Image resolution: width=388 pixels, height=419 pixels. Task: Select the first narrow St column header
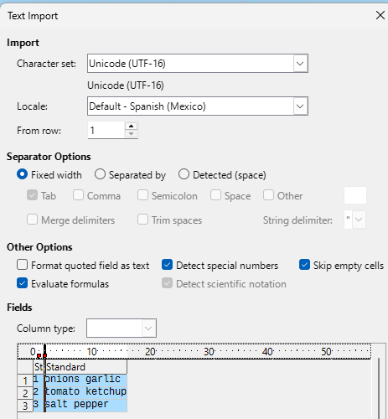click(39, 367)
